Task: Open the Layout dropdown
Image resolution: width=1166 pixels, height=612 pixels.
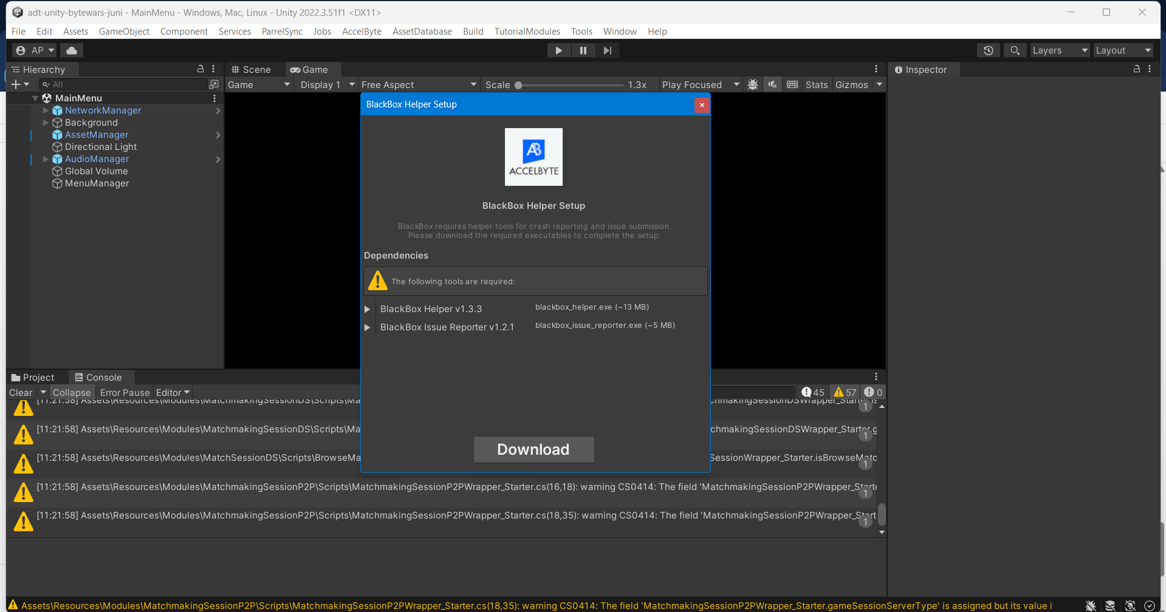Action: point(1123,50)
